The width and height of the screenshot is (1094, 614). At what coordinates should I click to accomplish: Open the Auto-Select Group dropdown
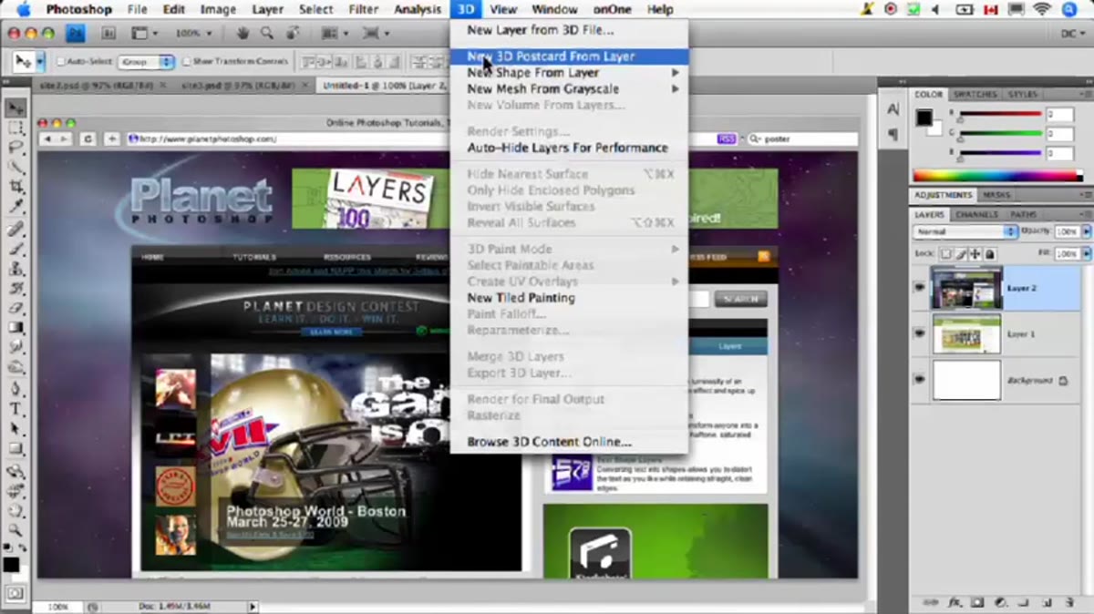click(x=146, y=62)
